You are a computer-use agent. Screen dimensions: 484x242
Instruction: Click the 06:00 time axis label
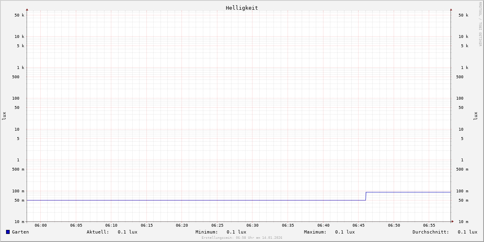[x=41, y=225]
